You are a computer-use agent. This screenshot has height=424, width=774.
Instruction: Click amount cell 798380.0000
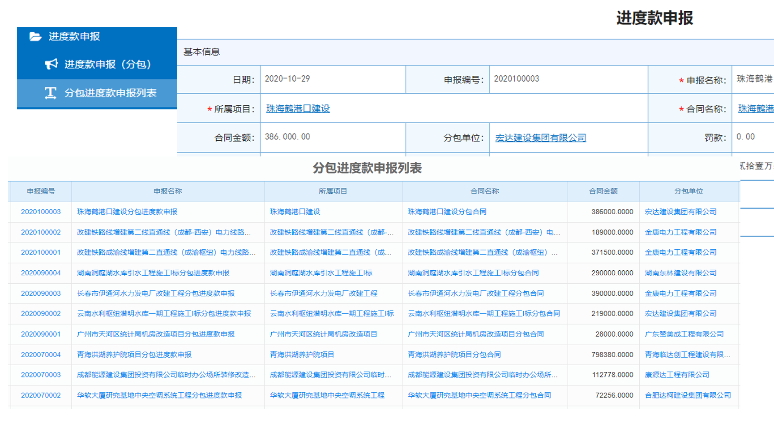[612, 355]
